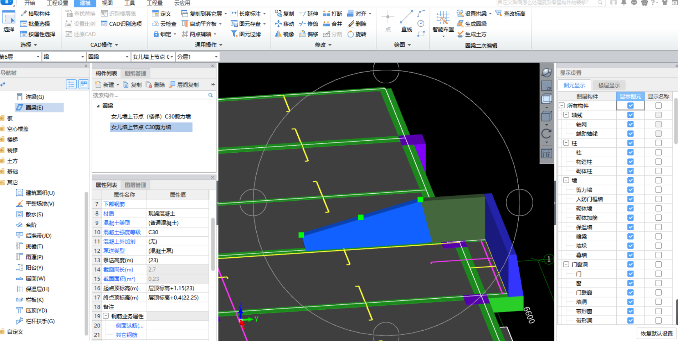
Task: Open the 工程设置 ribbon tab
Action: (57, 3)
